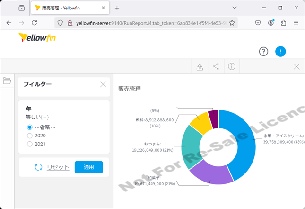Click the 適用 apply button
305x209 pixels.
[x=89, y=167]
